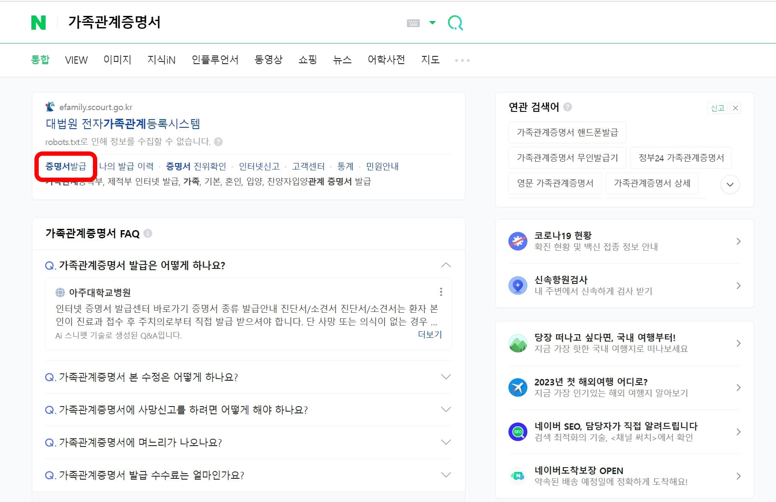Select the 통합 tab

pyautogui.click(x=40, y=59)
